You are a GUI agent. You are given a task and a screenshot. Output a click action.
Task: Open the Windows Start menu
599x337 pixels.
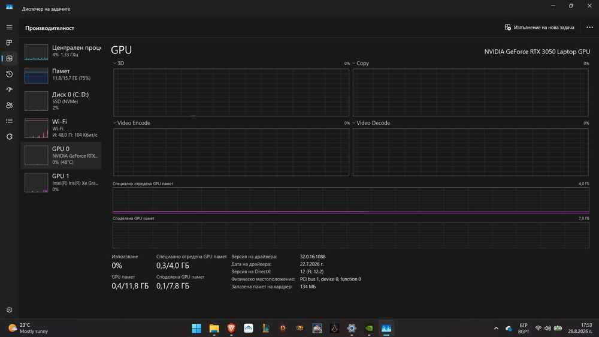[x=196, y=328]
